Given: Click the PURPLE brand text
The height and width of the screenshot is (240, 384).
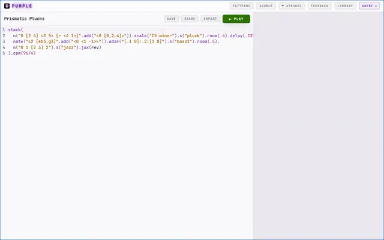Looking at the screenshot, I should (x=22, y=6).
